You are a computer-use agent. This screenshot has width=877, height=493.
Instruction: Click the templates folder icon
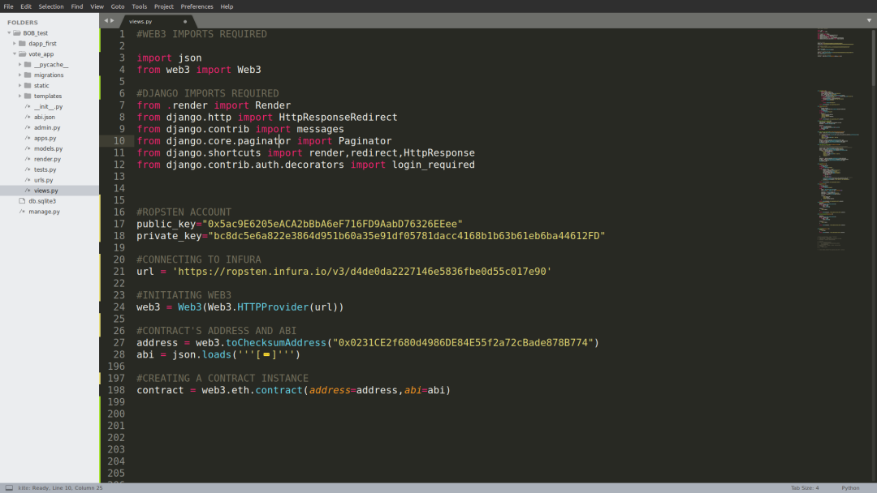pos(28,96)
